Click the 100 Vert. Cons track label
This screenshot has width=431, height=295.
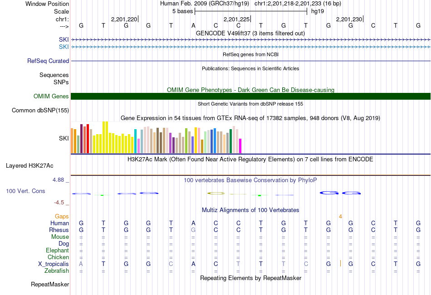point(25,191)
